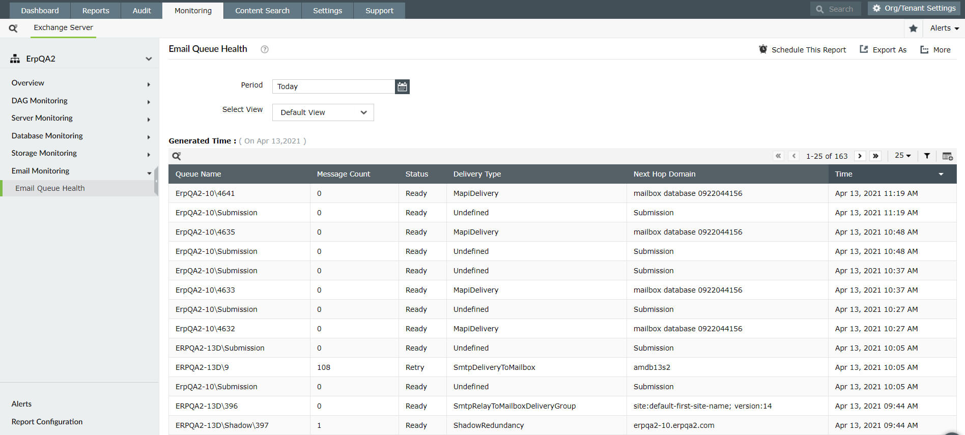
Task: Click the amdb13s2 next hop cell
Action: [652, 367]
